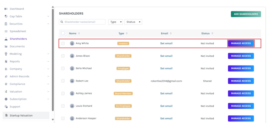Open the Status filter dropdown
268x123 pixels.
point(133,22)
